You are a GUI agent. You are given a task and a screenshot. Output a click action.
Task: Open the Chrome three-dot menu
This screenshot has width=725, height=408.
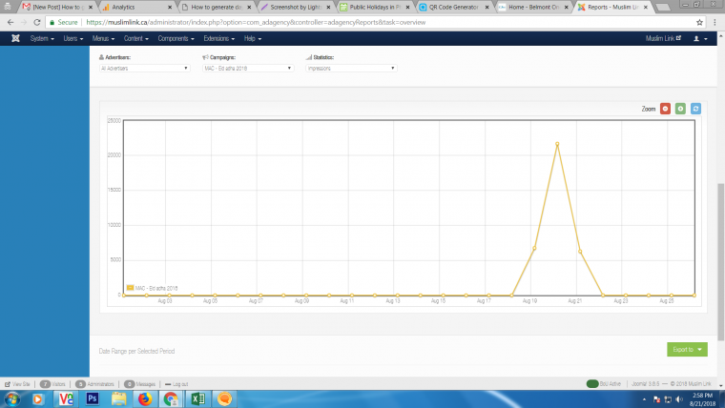(715, 22)
